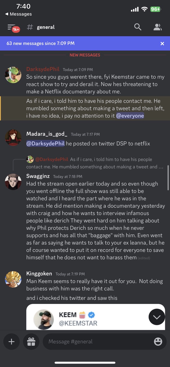
Task: Tap the plus attachment button
Action: [12, 342]
